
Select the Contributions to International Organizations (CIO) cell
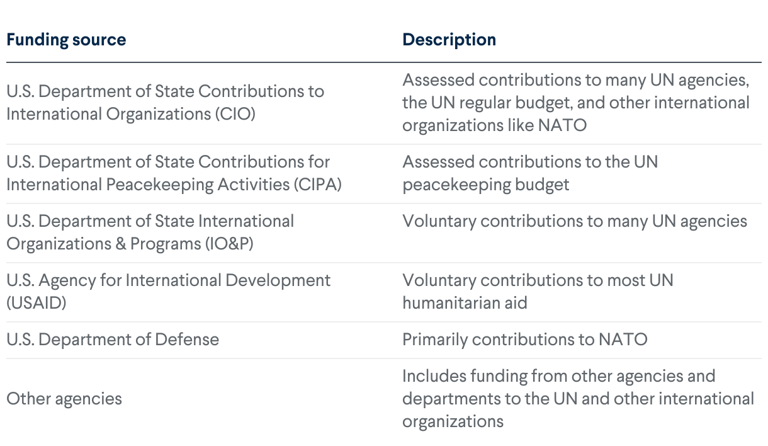(165, 103)
